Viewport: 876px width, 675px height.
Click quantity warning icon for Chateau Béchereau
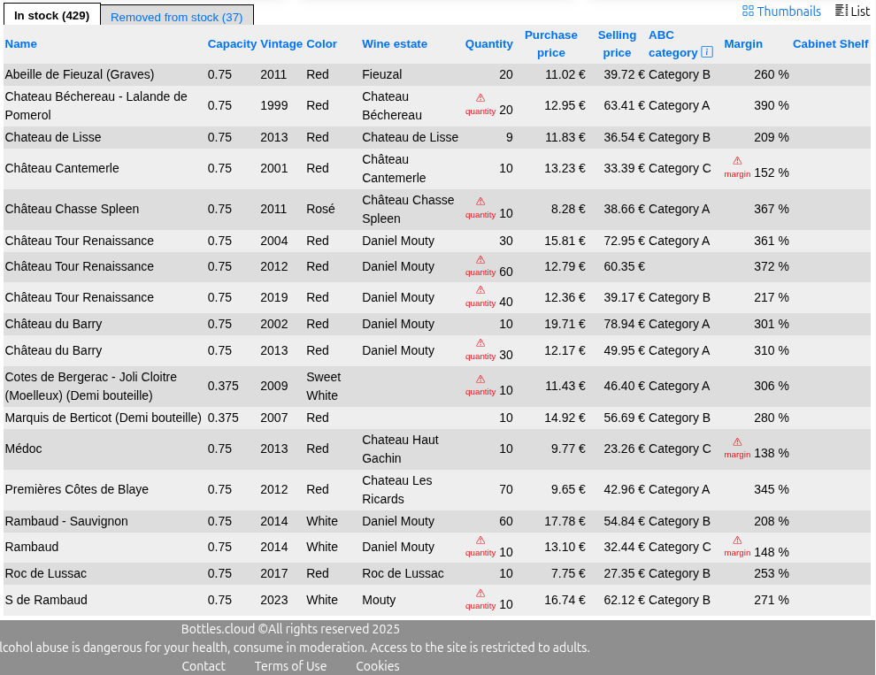pos(480,98)
